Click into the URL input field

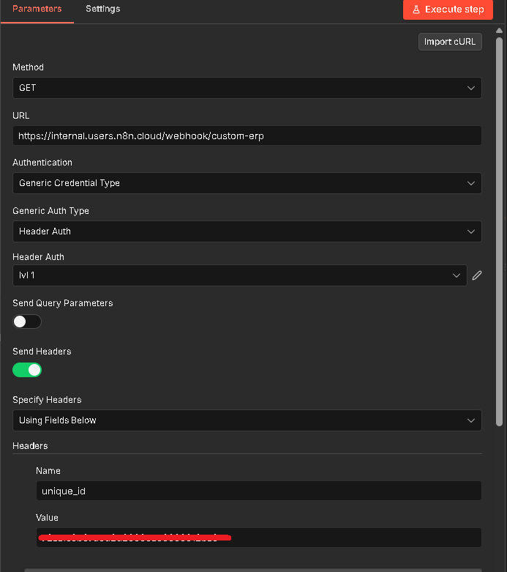pos(247,135)
